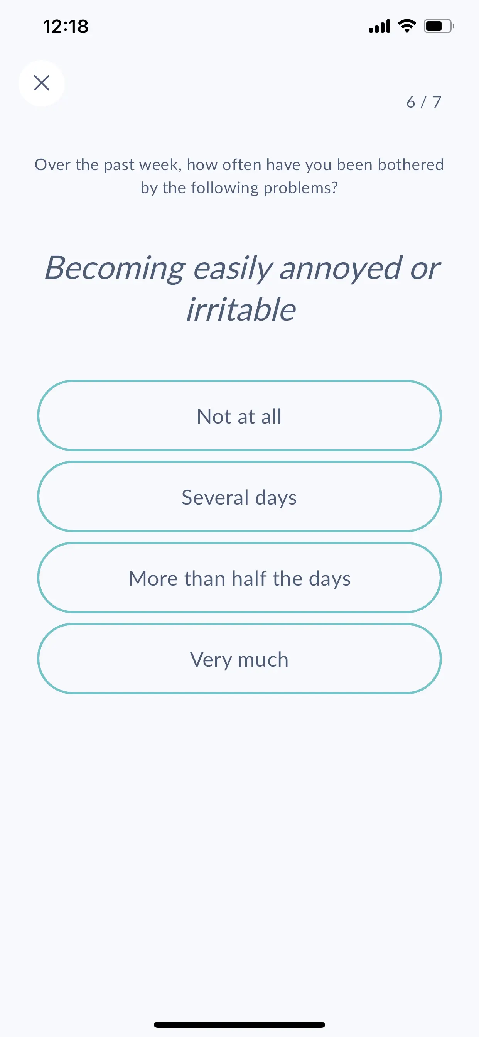Image resolution: width=479 pixels, height=1037 pixels.
Task: Tap the 12:18 clock in status bar
Action: pos(66,27)
